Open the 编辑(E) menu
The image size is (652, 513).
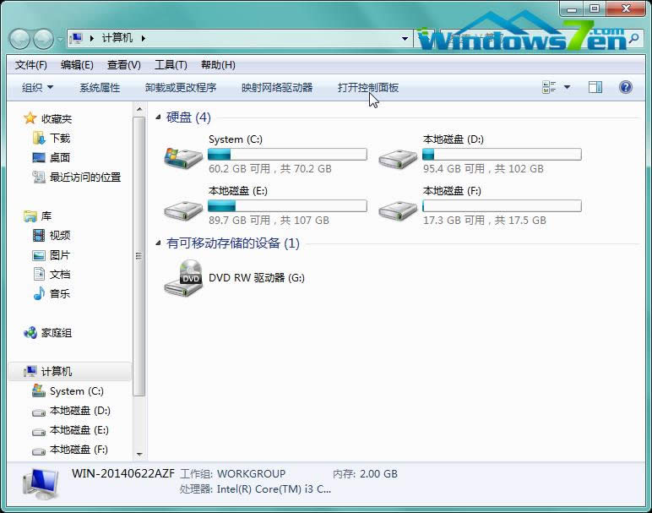[77, 65]
